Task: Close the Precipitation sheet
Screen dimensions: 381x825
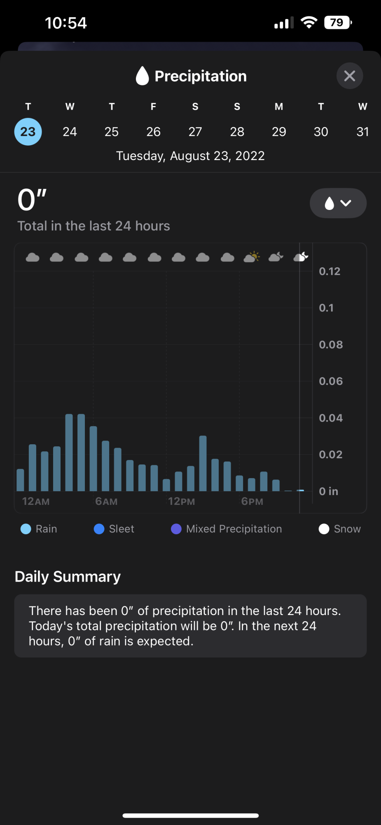Action: pos(349,76)
